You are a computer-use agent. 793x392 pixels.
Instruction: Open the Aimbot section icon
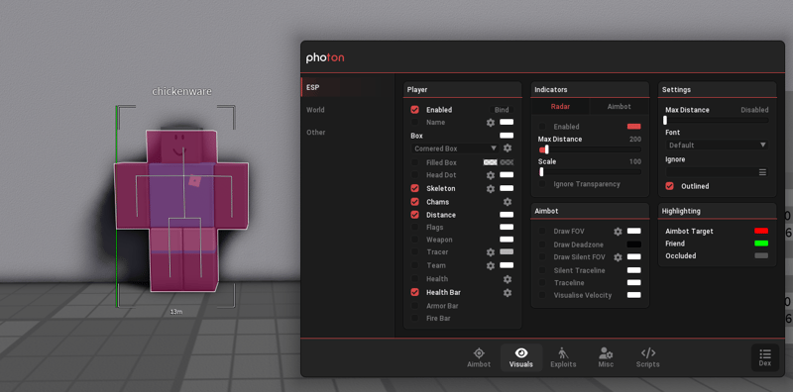click(x=479, y=353)
